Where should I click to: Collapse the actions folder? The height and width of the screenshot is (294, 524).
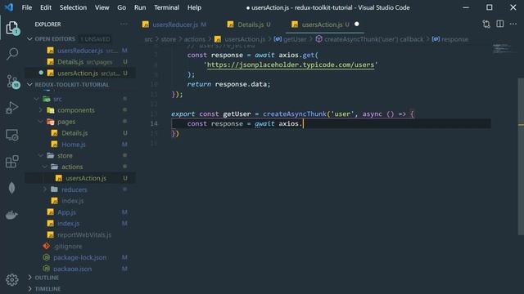45,167
